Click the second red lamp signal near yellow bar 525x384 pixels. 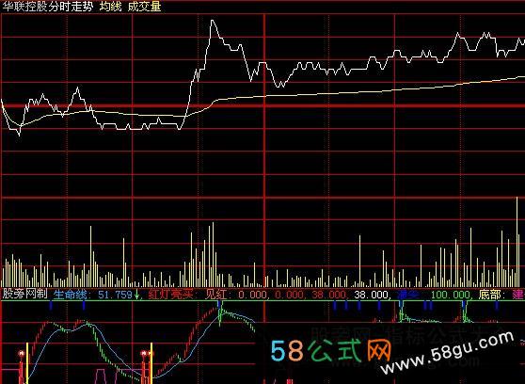pyautogui.click(x=145, y=354)
